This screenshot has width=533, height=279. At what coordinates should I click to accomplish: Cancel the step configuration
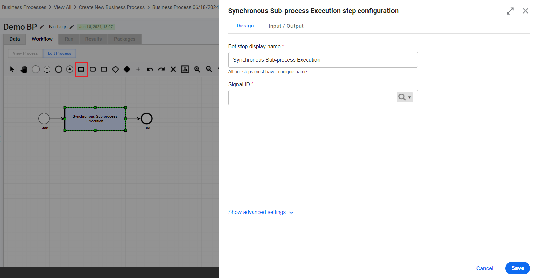pyautogui.click(x=485, y=268)
